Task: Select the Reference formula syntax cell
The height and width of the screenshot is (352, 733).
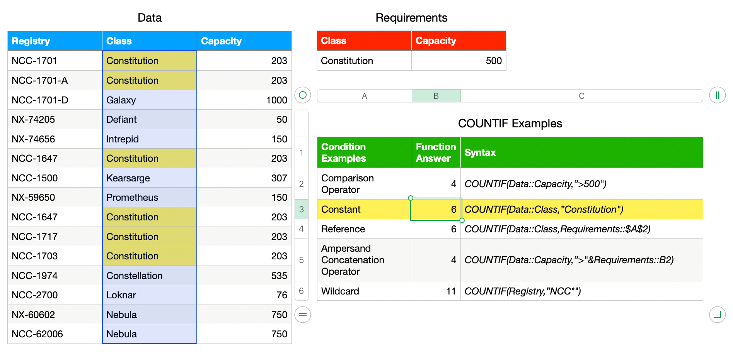Action: pos(581,229)
